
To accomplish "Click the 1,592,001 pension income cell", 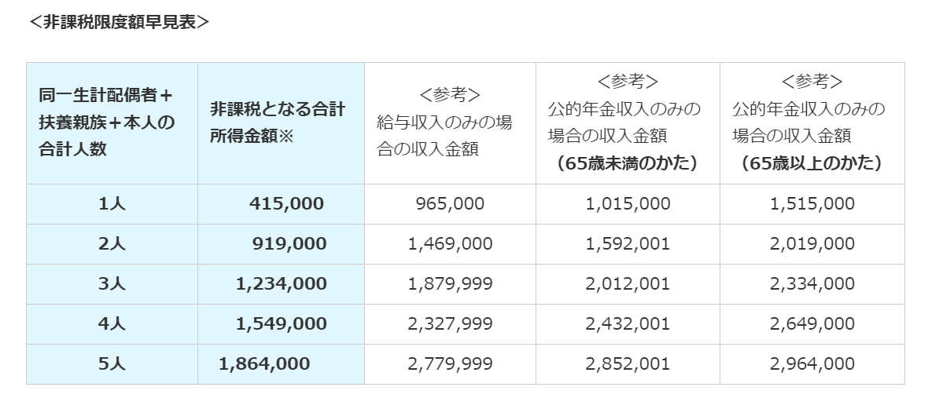I will pyautogui.click(x=628, y=244).
